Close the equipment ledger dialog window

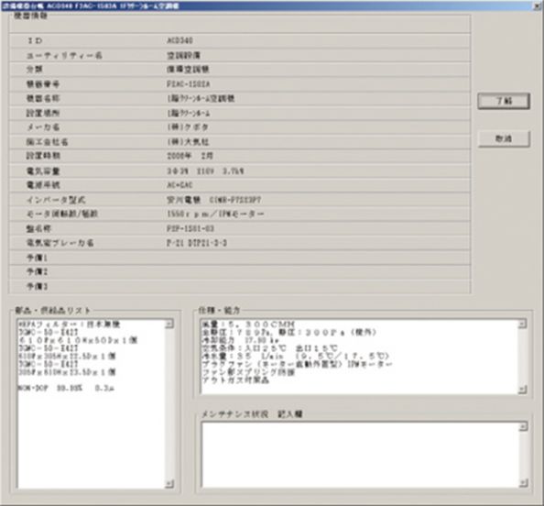[538, 5]
